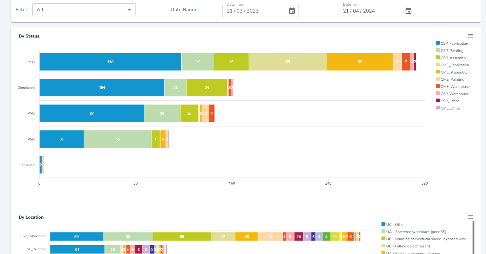Toggle CSP_Warehouse legend entry
Viewport: 486px width, 254px height.
coord(452,94)
